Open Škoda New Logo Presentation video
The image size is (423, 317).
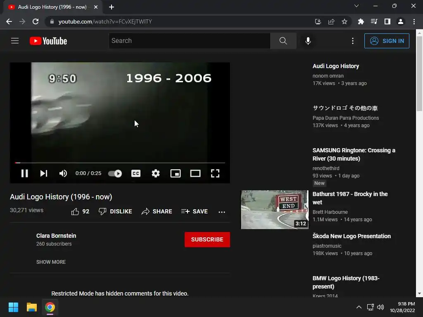pos(352,236)
